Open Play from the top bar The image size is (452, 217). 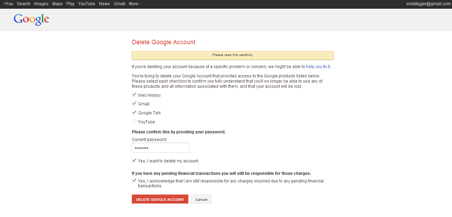[70, 4]
